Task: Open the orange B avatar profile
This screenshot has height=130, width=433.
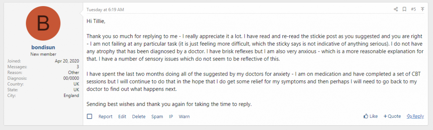Action: point(43,23)
